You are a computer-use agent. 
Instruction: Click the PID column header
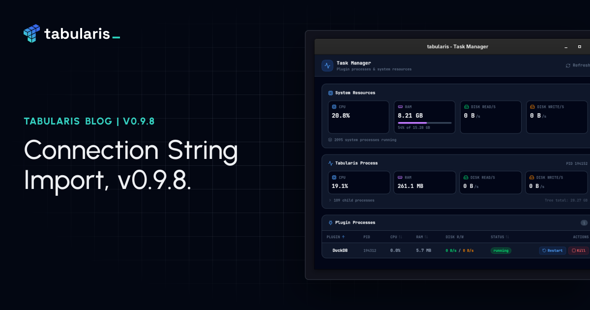point(367,237)
